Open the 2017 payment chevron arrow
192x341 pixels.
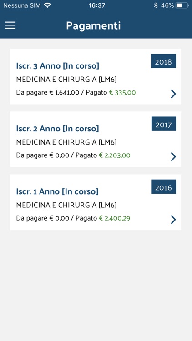pos(173,156)
